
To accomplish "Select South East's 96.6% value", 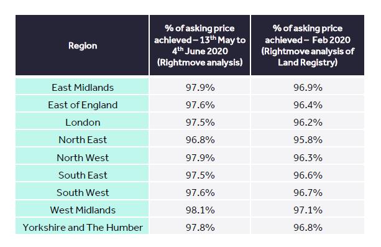I will click(308, 175).
